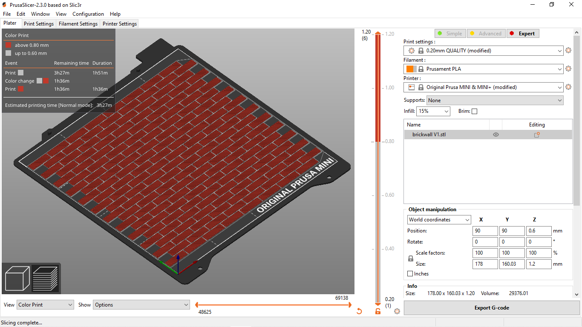Open the World coordinates dropdown
Image resolution: width=582 pixels, height=327 pixels.
(439, 220)
